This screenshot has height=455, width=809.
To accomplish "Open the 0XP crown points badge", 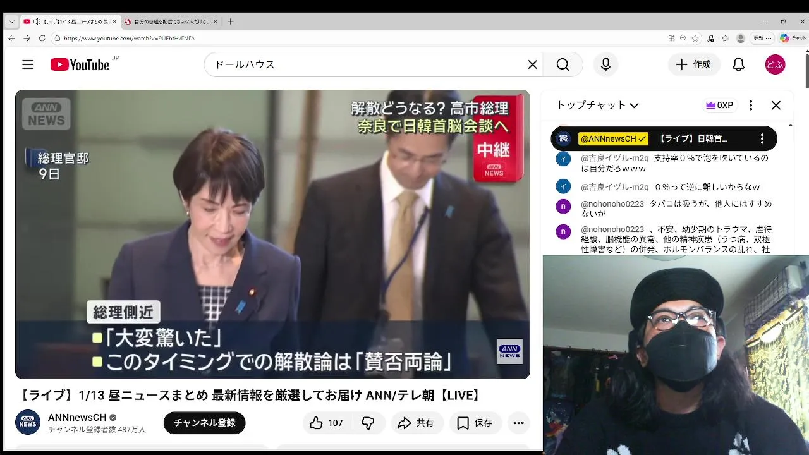I will pyautogui.click(x=719, y=106).
